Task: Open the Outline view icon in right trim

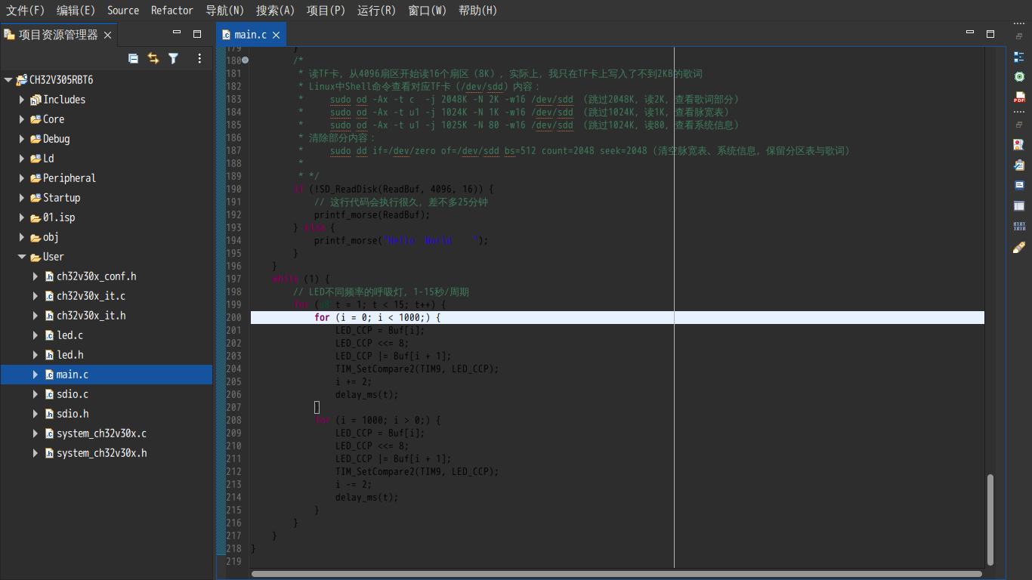Action: tap(1018, 56)
